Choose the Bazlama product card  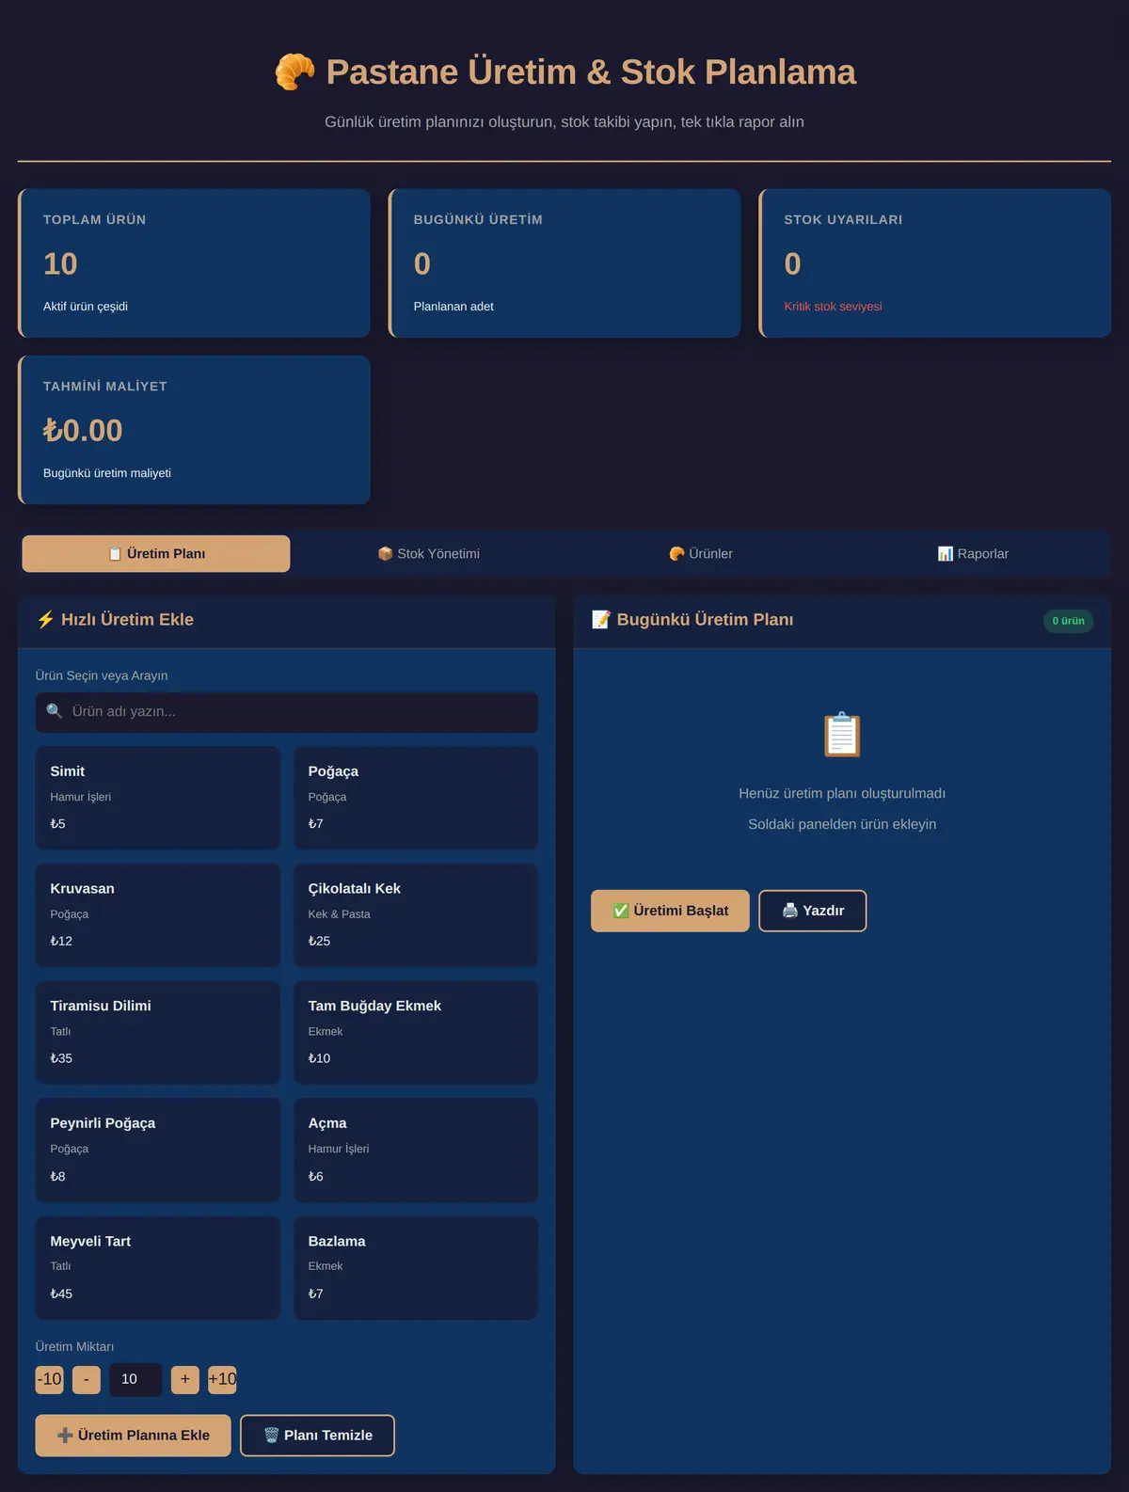click(x=416, y=1268)
